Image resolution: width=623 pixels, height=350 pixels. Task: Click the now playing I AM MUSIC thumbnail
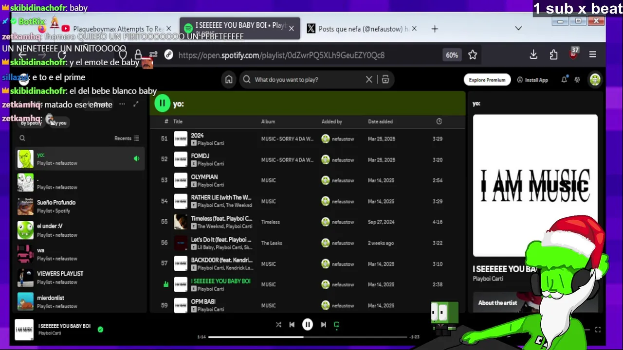tap(24, 330)
